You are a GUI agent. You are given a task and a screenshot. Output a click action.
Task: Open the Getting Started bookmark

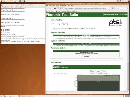tap(61, 11)
